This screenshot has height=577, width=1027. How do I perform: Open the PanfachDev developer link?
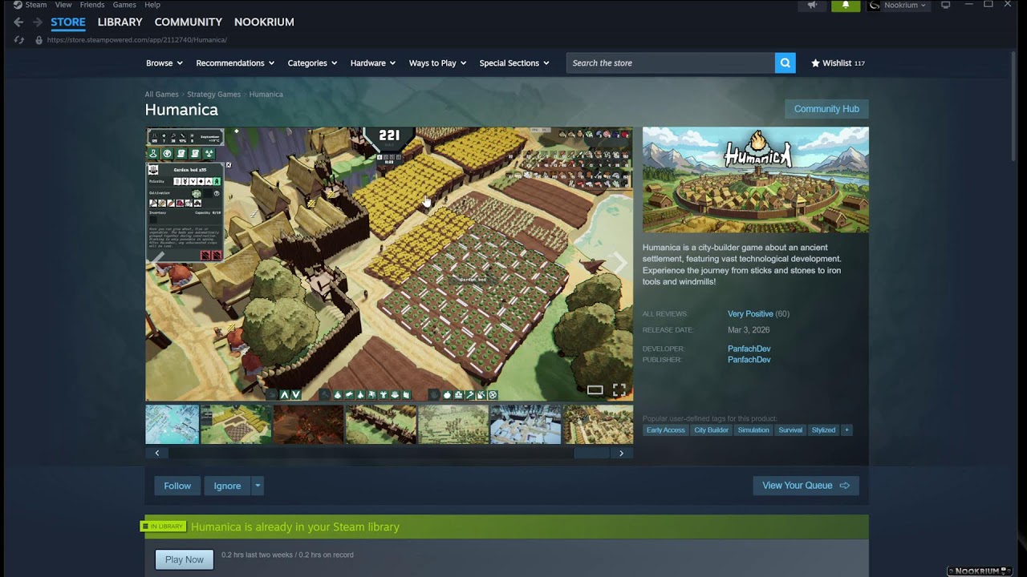pos(749,349)
